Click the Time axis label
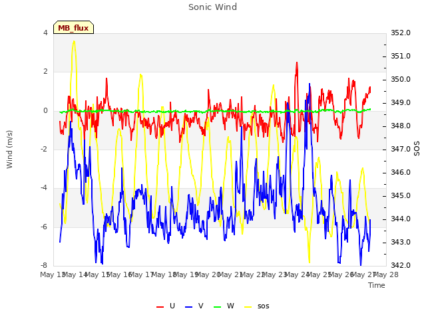 (x=377, y=285)
